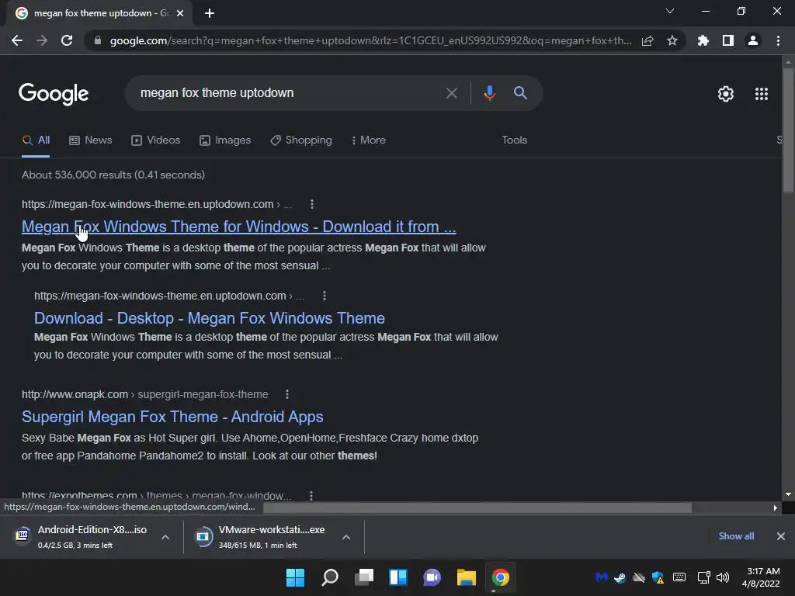
Task: Open Chrome's three-dot menu
Action: (x=778, y=40)
